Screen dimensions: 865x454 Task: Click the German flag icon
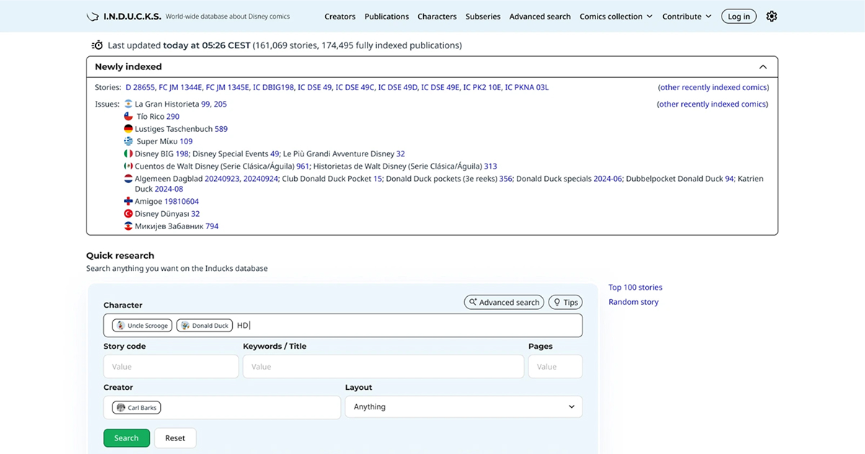128,129
